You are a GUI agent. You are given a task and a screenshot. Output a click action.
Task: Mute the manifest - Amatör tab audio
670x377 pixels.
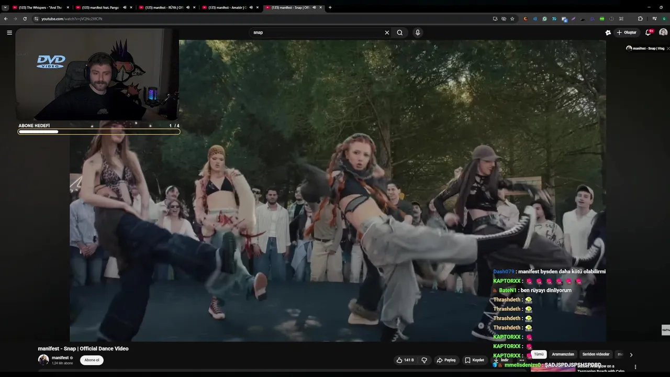251,7
